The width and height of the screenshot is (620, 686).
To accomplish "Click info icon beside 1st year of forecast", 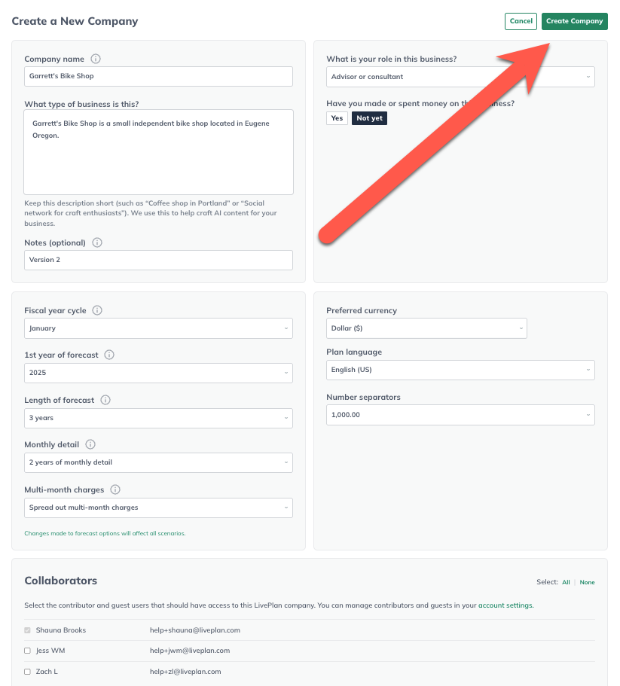I will [109, 355].
